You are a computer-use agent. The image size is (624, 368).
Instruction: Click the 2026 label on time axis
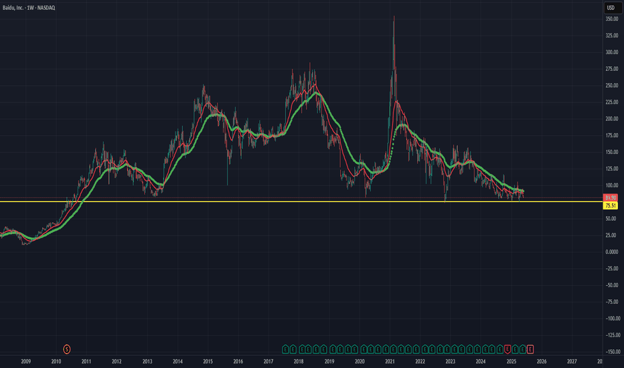542,361
